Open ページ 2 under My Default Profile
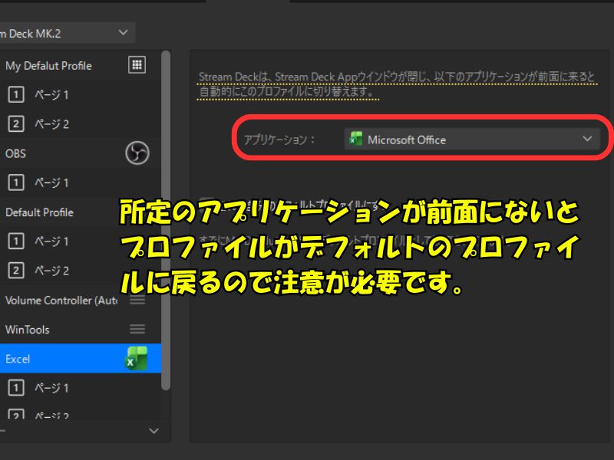Screen dimensions: 614x460 (51, 124)
